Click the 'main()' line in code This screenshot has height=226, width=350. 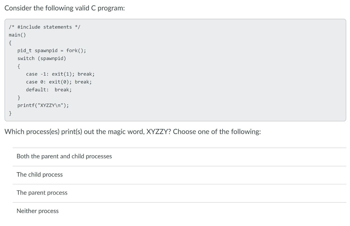[x=17, y=35]
